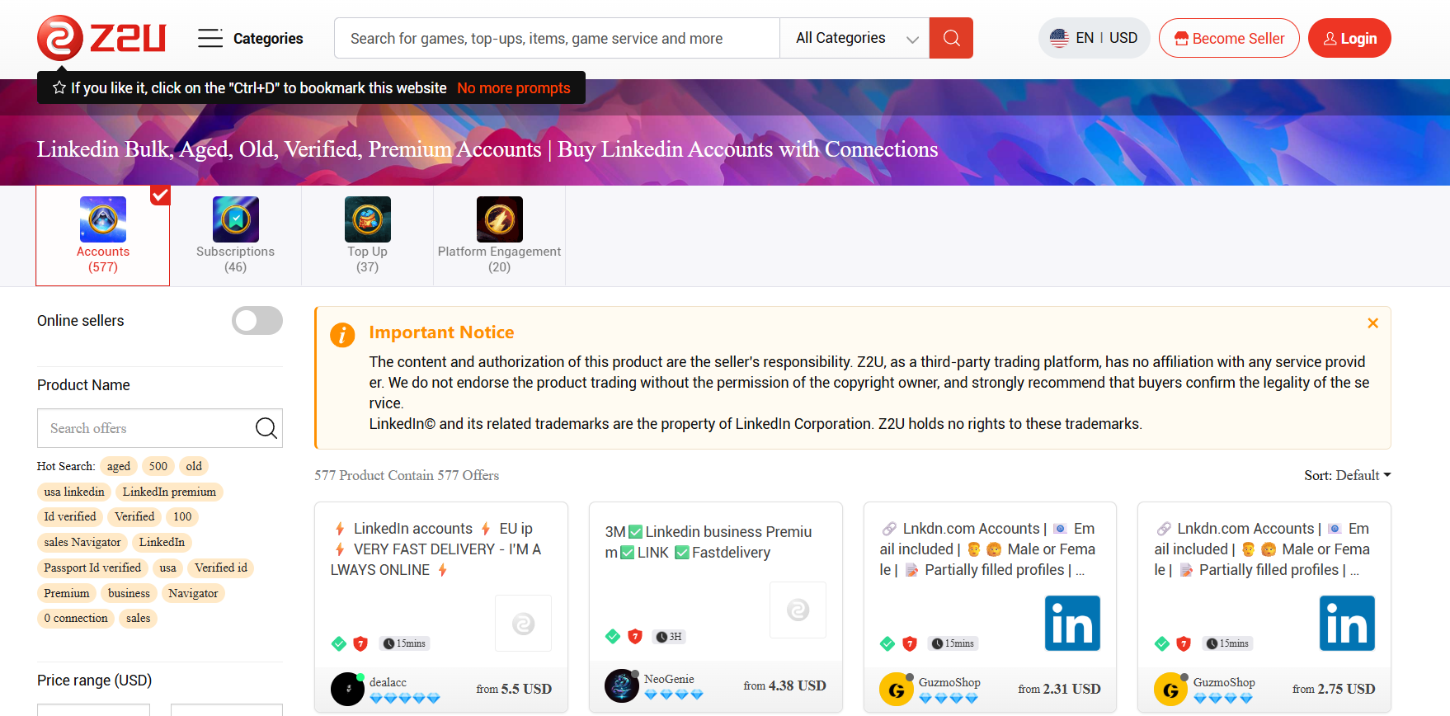Viewport: 1450px width, 716px height.
Task: Click the red Login button
Action: 1349,38
